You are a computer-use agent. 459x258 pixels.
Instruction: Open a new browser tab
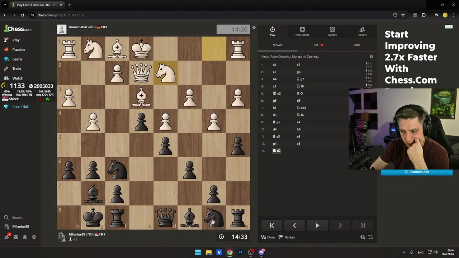click(x=70, y=5)
